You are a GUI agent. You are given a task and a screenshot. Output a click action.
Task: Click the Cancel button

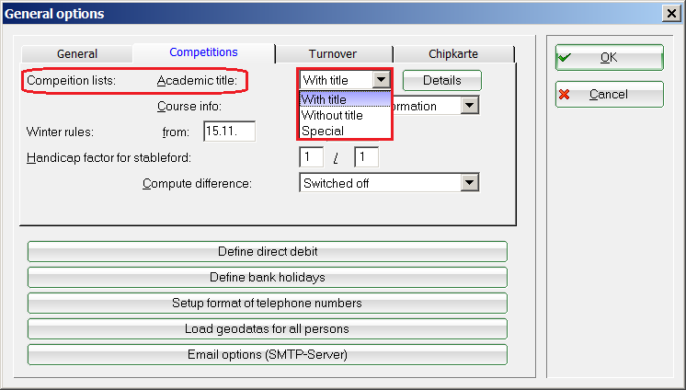pyautogui.click(x=609, y=94)
